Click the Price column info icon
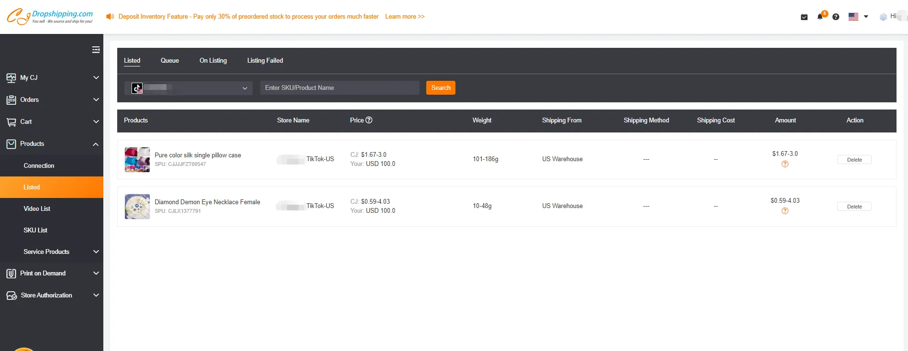908x351 pixels. [369, 120]
